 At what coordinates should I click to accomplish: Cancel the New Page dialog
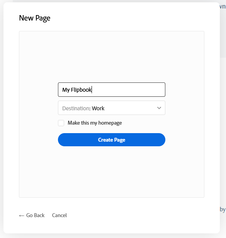59,215
